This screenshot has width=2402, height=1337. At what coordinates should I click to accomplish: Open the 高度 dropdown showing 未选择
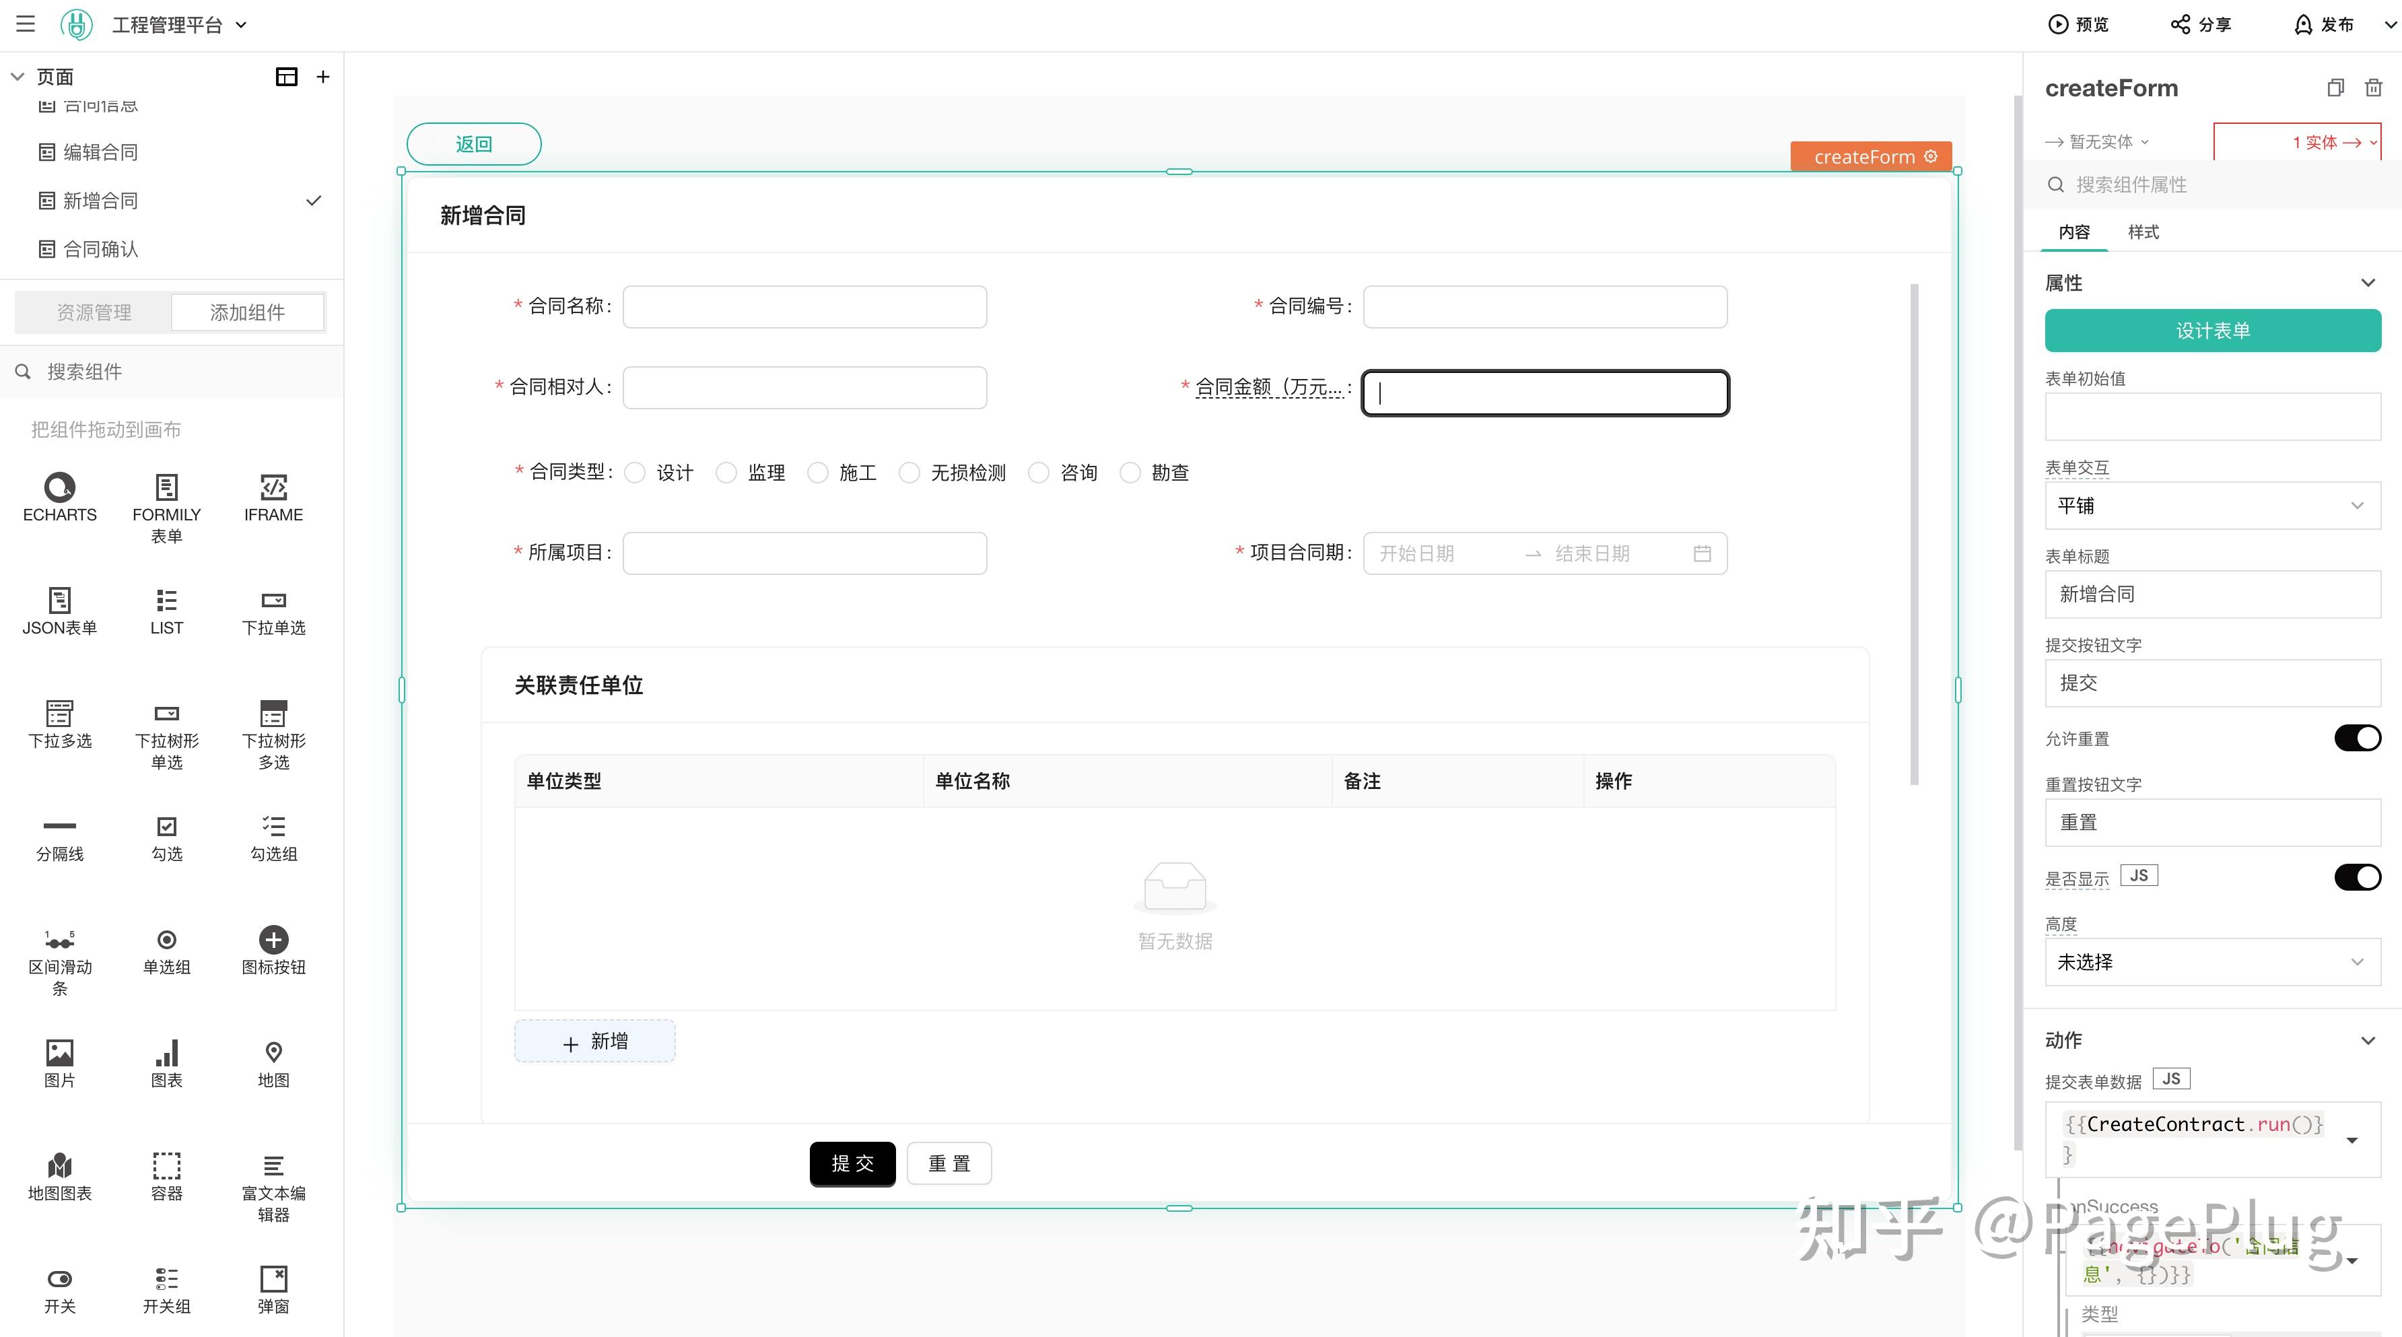[x=2213, y=962]
